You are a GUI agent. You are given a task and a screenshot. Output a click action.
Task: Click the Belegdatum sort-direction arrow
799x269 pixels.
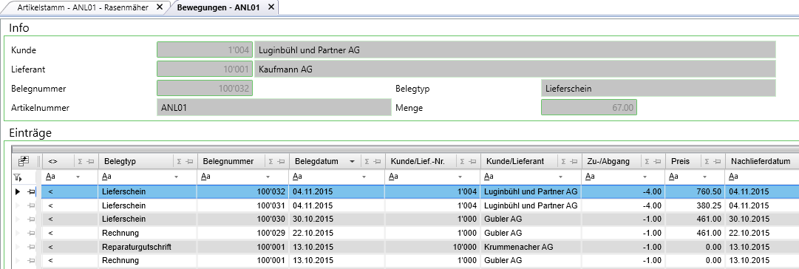tap(352, 162)
